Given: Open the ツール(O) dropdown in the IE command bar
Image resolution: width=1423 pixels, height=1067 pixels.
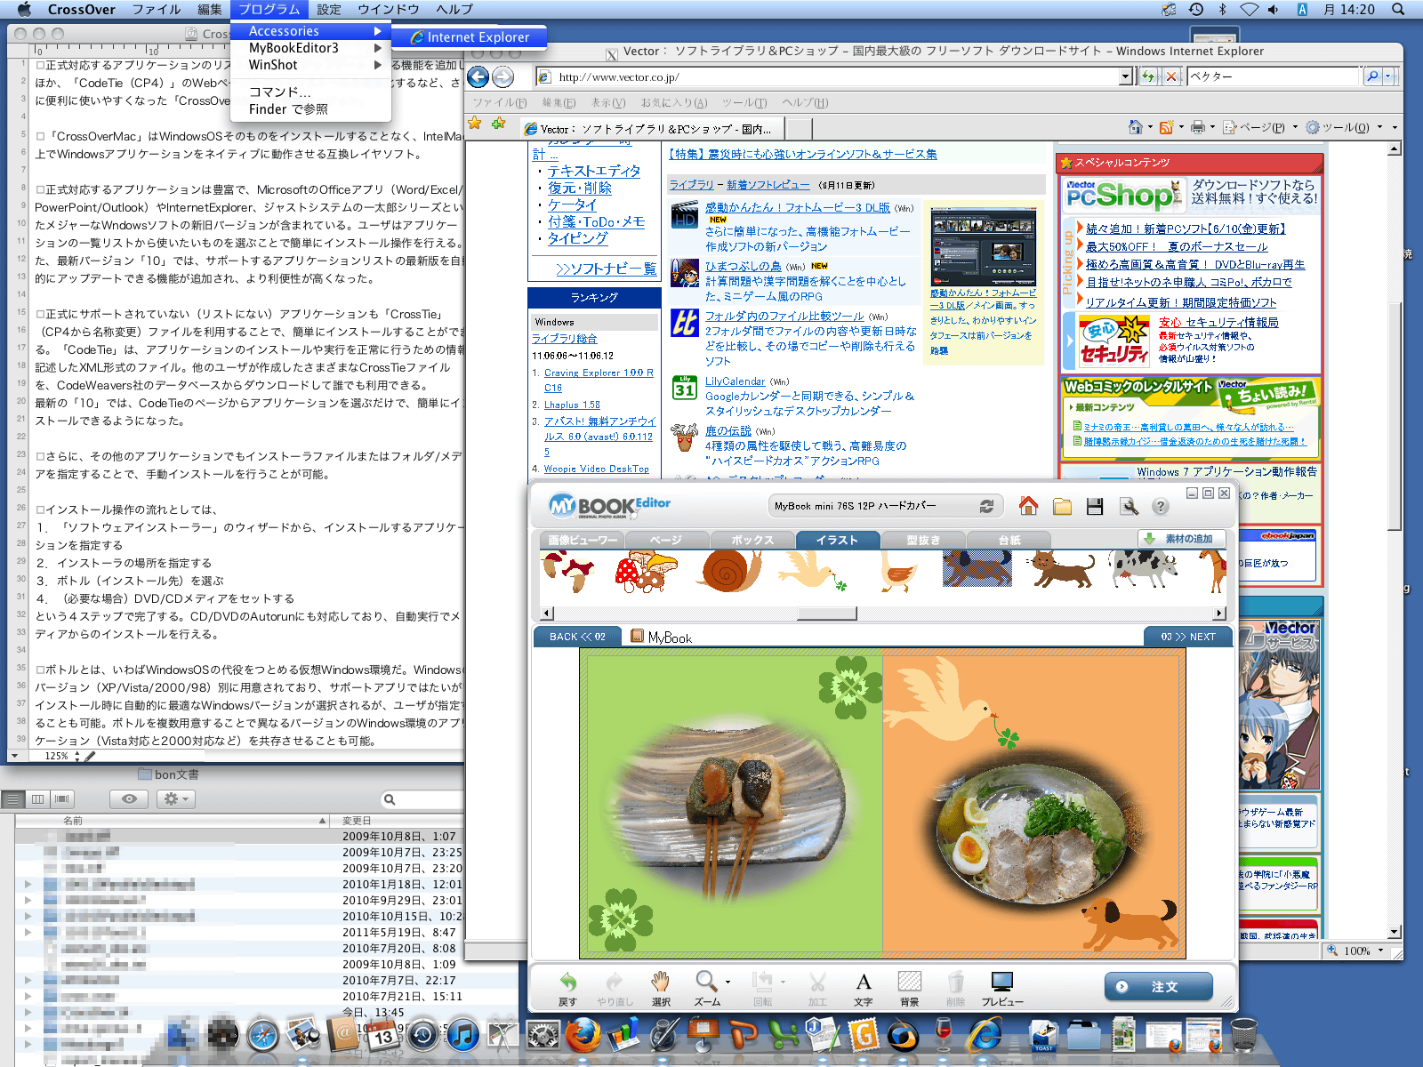Looking at the screenshot, I should (1344, 127).
